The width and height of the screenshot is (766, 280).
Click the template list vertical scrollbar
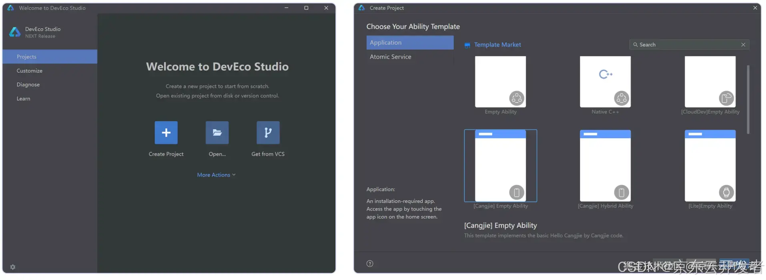(748, 100)
